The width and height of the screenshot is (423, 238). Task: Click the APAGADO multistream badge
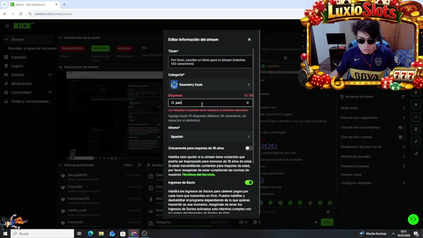(124, 48)
